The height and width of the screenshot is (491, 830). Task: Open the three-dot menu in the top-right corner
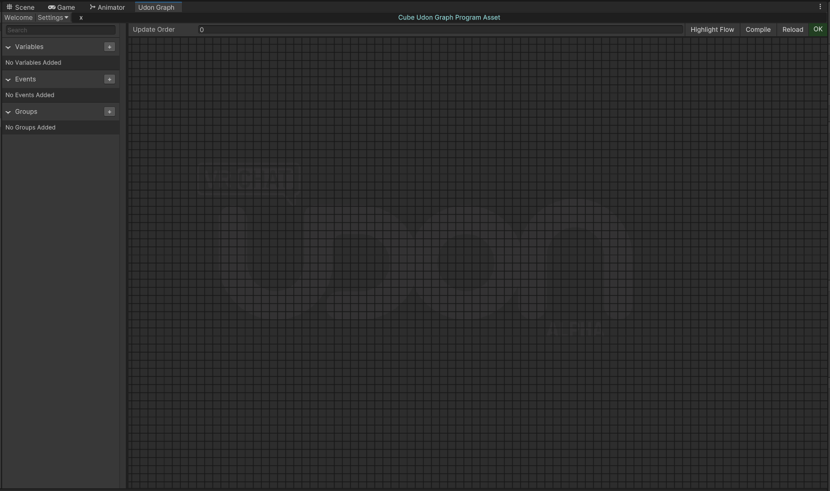click(x=821, y=6)
